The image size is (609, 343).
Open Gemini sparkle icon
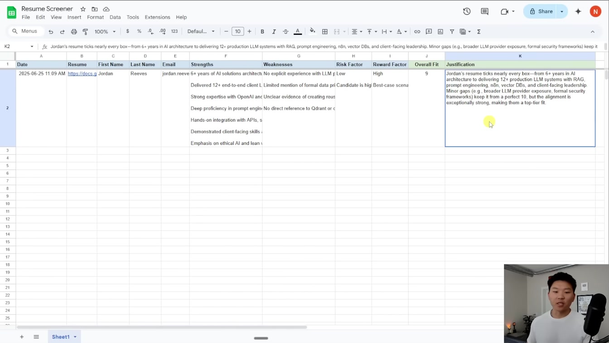click(x=578, y=11)
